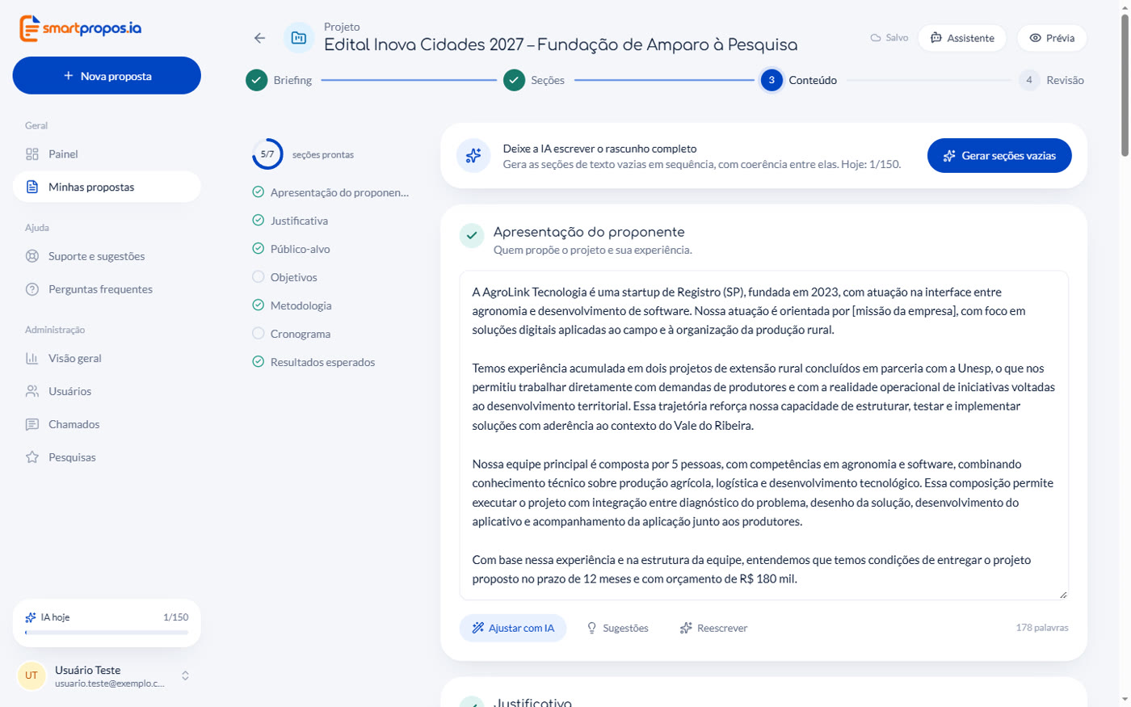Open the Assistente panel
Image resolution: width=1131 pixels, height=707 pixels.
tap(962, 38)
